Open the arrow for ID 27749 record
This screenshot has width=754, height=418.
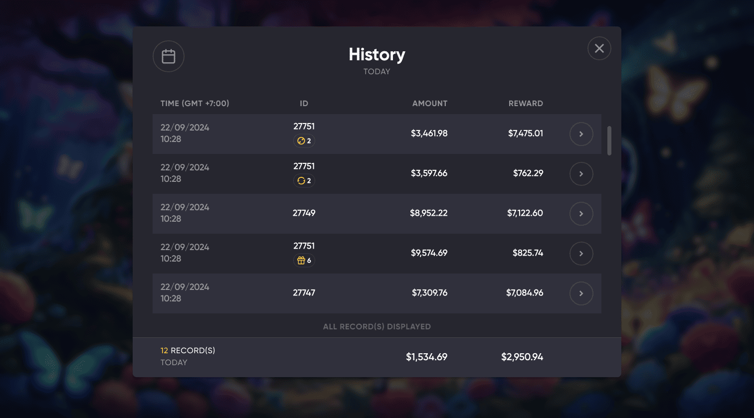581,214
